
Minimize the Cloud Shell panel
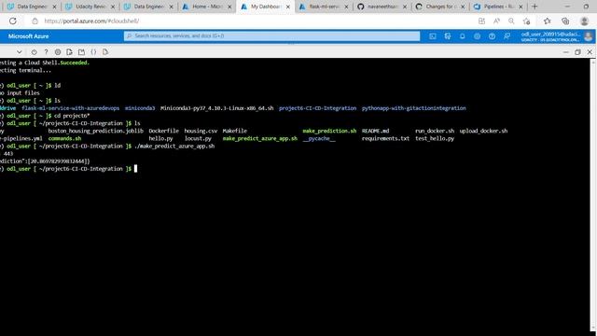566,52
